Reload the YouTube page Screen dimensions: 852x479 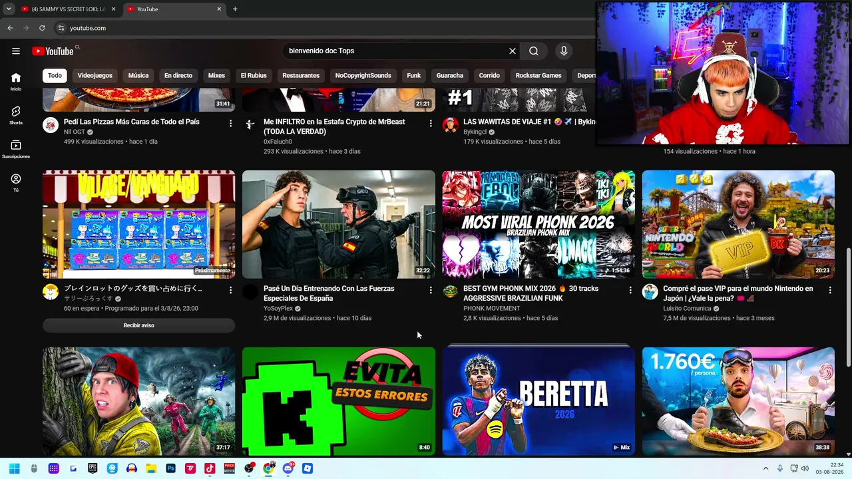pyautogui.click(x=42, y=28)
